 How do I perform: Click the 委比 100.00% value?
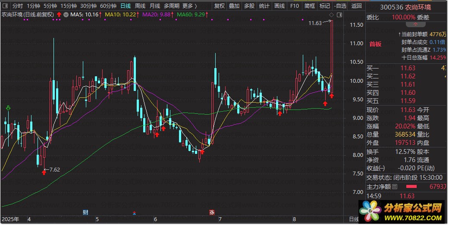(403, 18)
